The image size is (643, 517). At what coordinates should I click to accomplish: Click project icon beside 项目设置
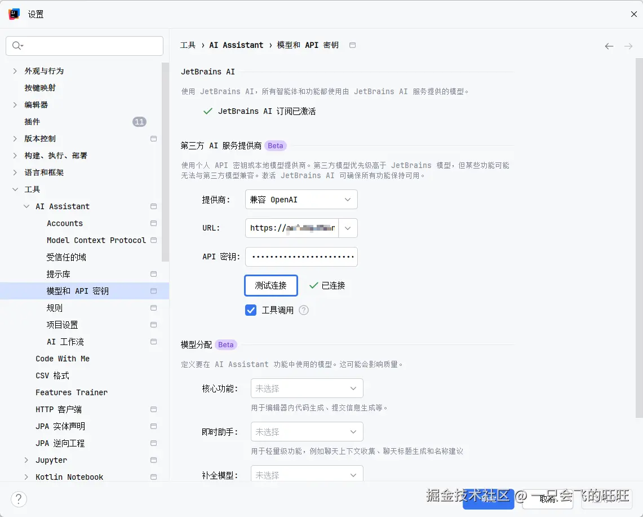pos(153,325)
